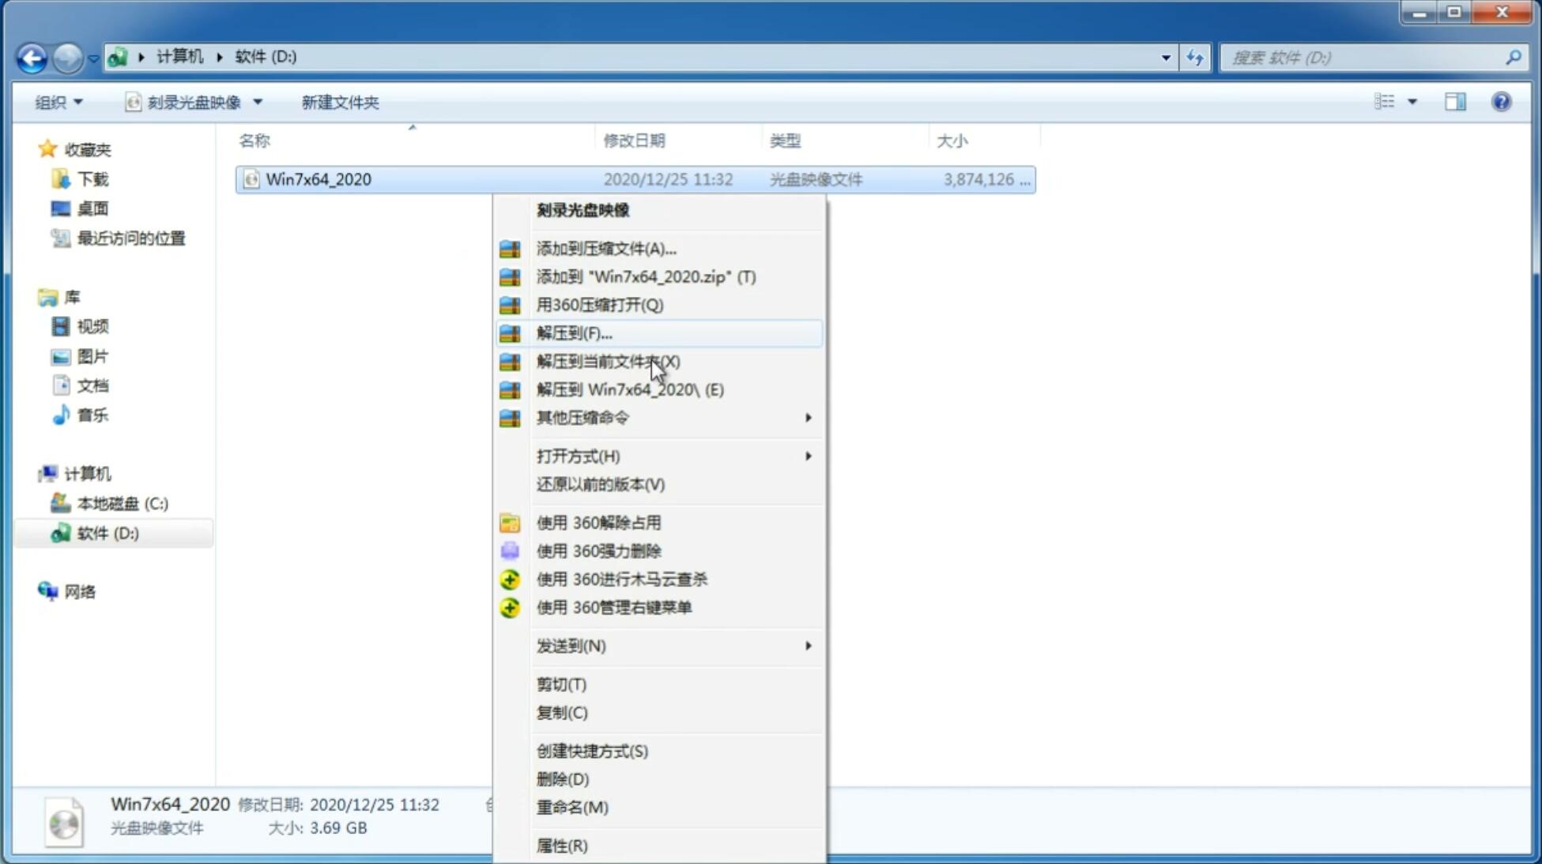Expand 发送到 submenu arrow
The width and height of the screenshot is (1542, 864).
pyautogui.click(x=808, y=646)
